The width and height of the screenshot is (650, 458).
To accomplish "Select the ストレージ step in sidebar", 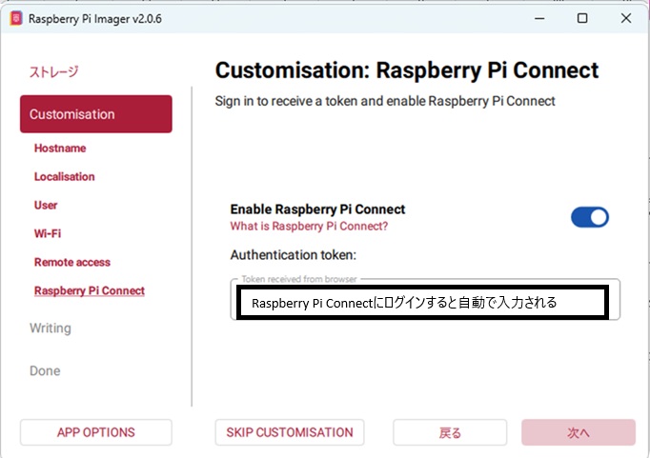I will [53, 71].
